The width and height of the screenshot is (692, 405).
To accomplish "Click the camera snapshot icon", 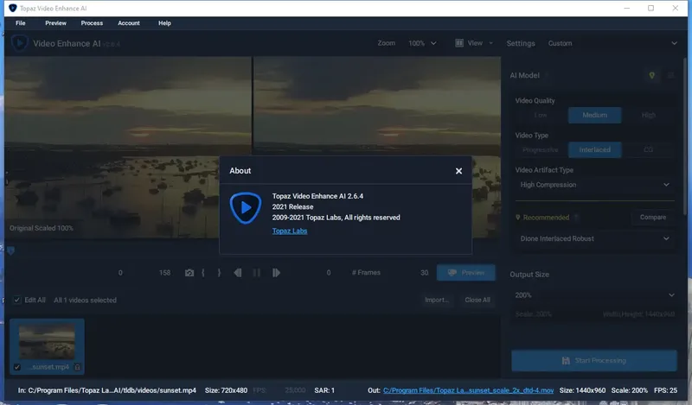I will coord(189,273).
